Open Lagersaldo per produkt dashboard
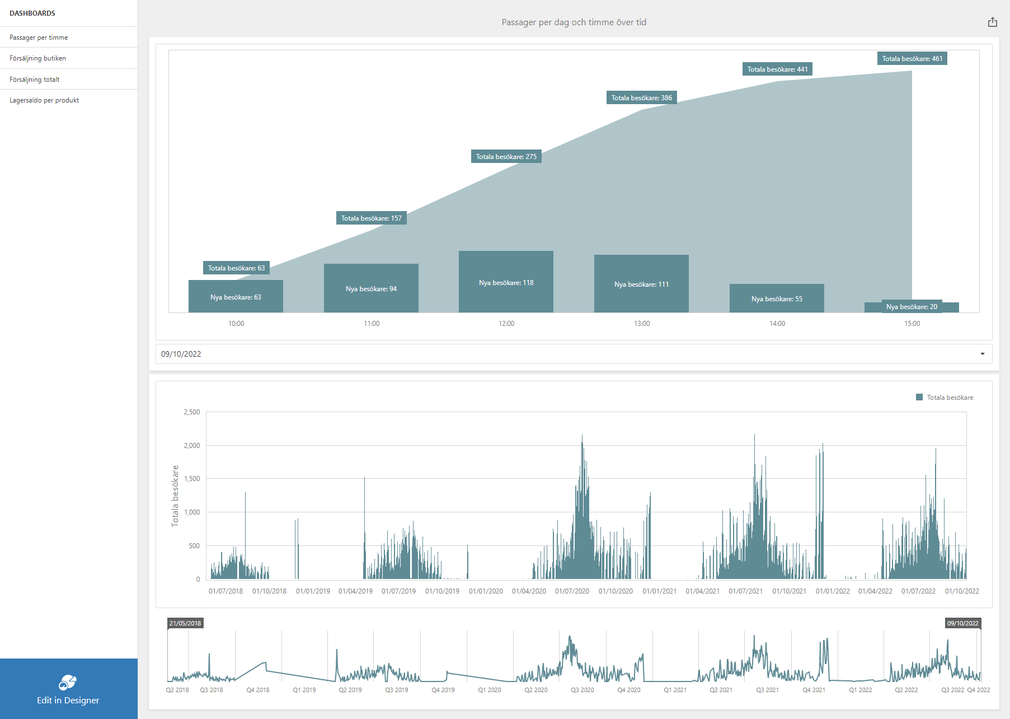Viewport: 1010px width, 719px height. tap(44, 100)
